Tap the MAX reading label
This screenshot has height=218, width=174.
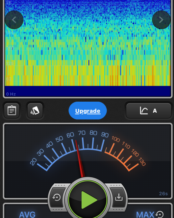(145, 214)
